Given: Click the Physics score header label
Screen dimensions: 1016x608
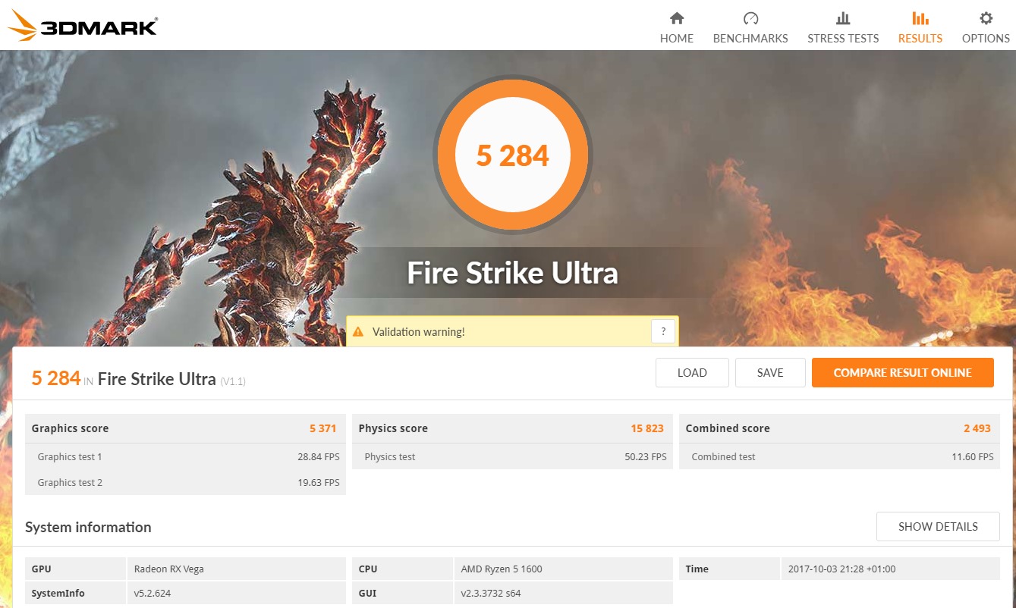Looking at the screenshot, I should (393, 428).
